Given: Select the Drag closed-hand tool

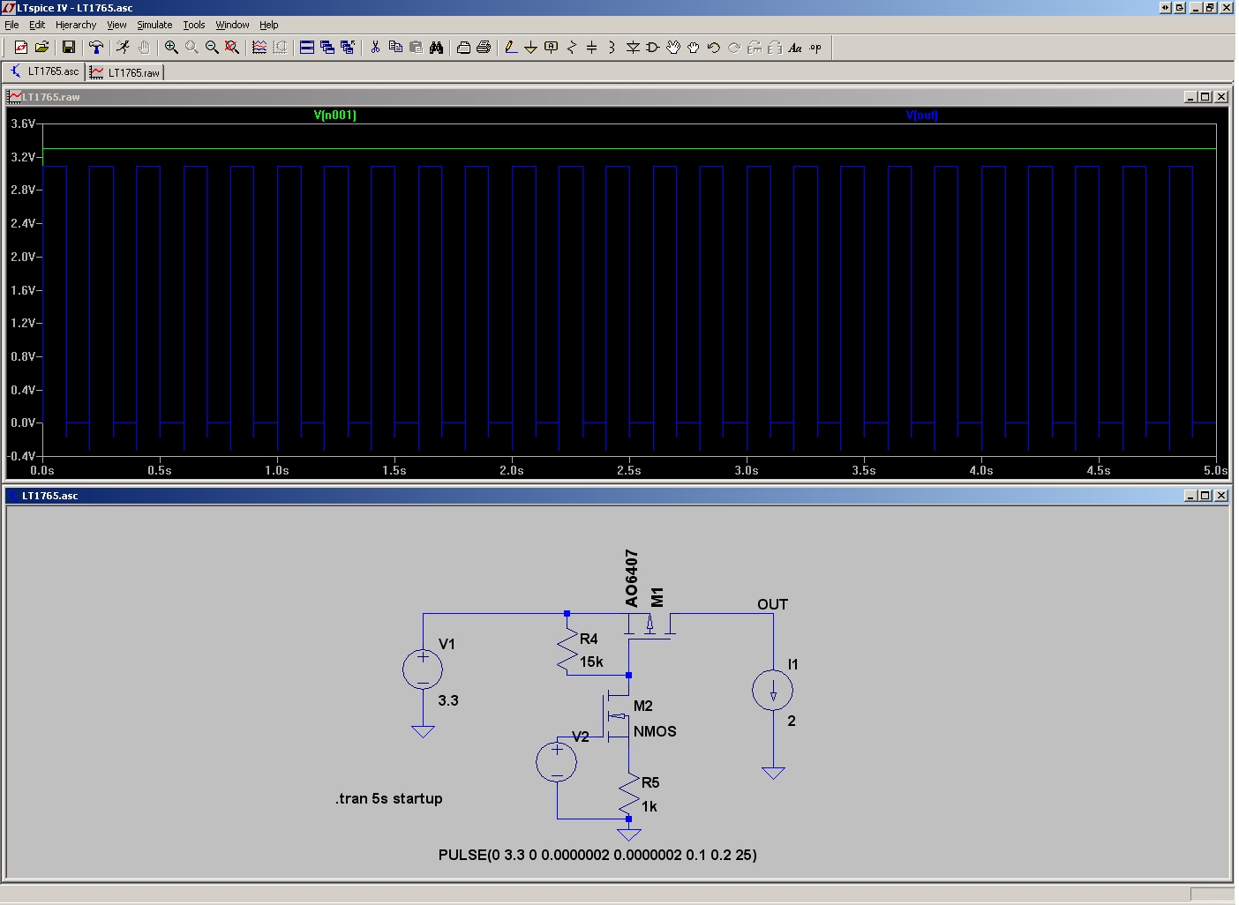Looking at the screenshot, I should click(x=694, y=48).
